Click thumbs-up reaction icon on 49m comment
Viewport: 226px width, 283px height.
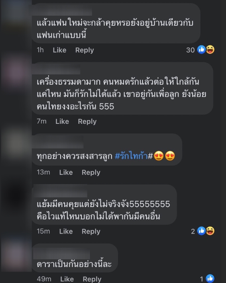tap(210, 279)
